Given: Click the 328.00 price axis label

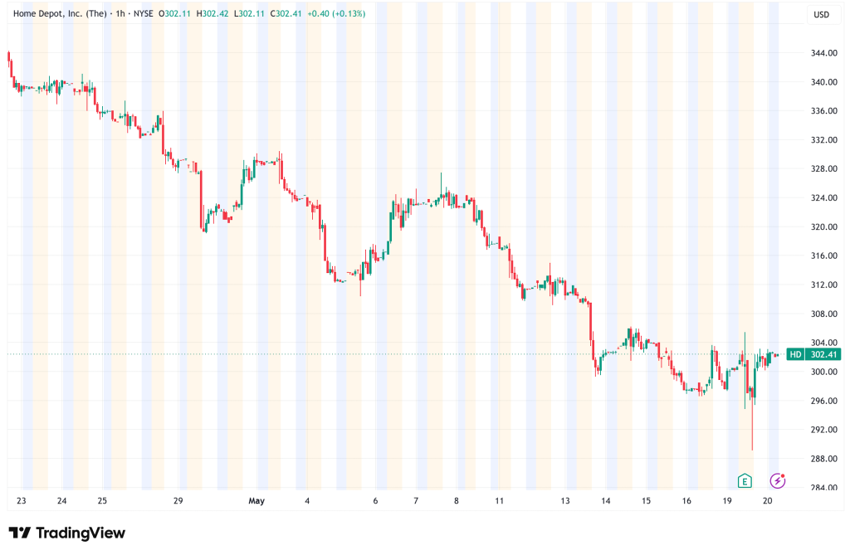Looking at the screenshot, I should click(x=824, y=168).
